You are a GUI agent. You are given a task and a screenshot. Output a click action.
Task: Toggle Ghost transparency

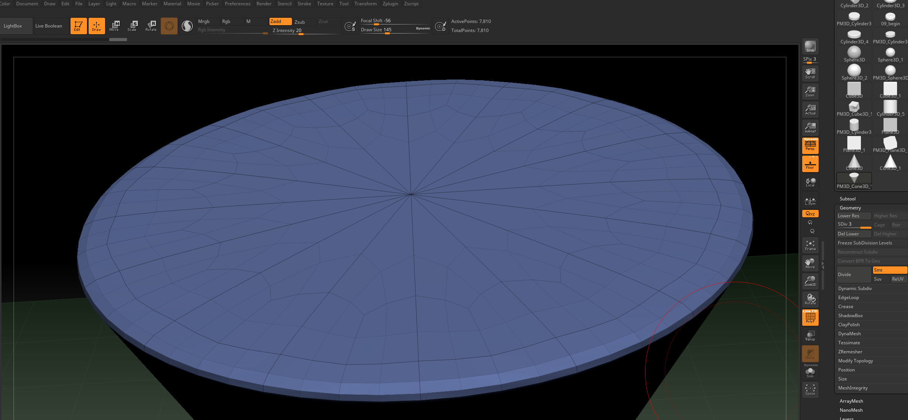(810, 354)
